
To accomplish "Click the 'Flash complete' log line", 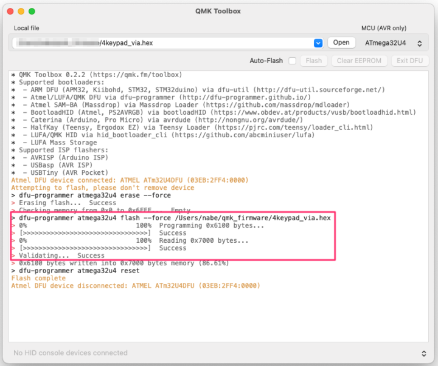I will [38, 278].
